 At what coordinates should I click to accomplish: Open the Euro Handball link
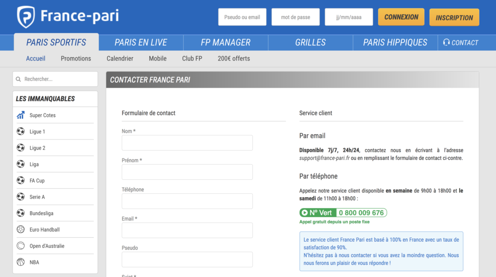[x=45, y=230]
